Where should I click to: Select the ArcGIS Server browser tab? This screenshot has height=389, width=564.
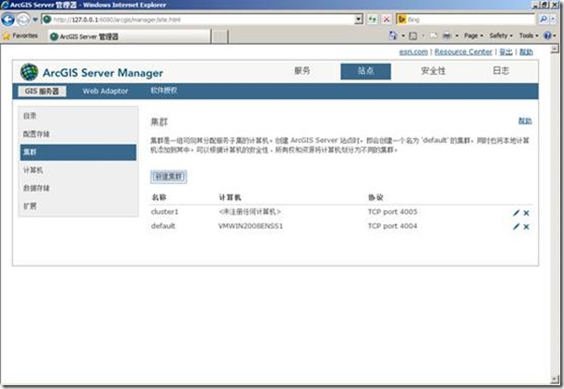[130, 36]
